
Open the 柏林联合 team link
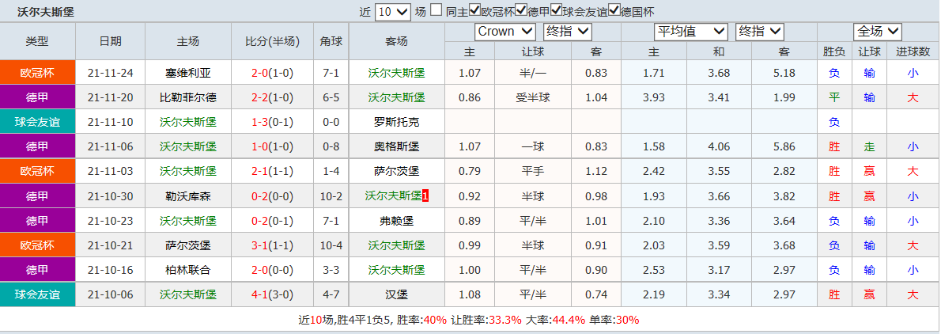pyautogui.click(x=188, y=270)
